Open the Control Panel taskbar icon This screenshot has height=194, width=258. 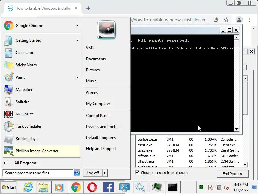[124, 187]
